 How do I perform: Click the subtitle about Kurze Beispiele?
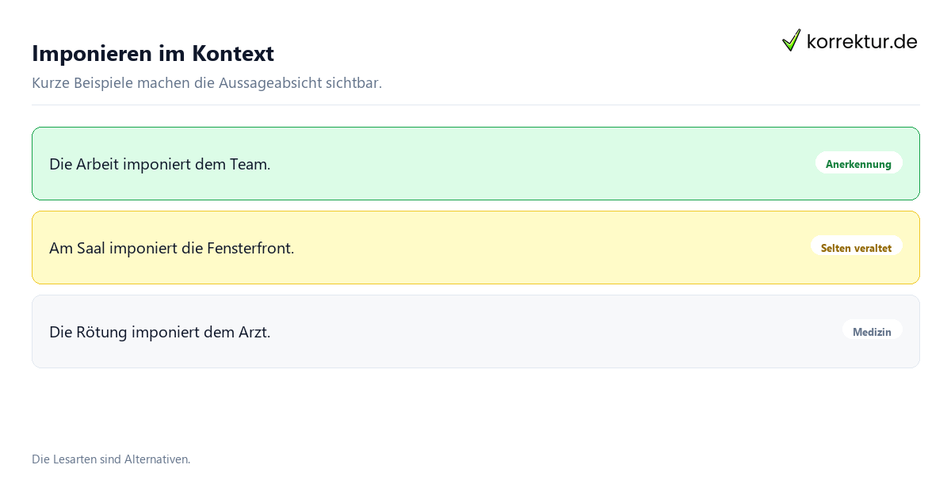(x=207, y=83)
